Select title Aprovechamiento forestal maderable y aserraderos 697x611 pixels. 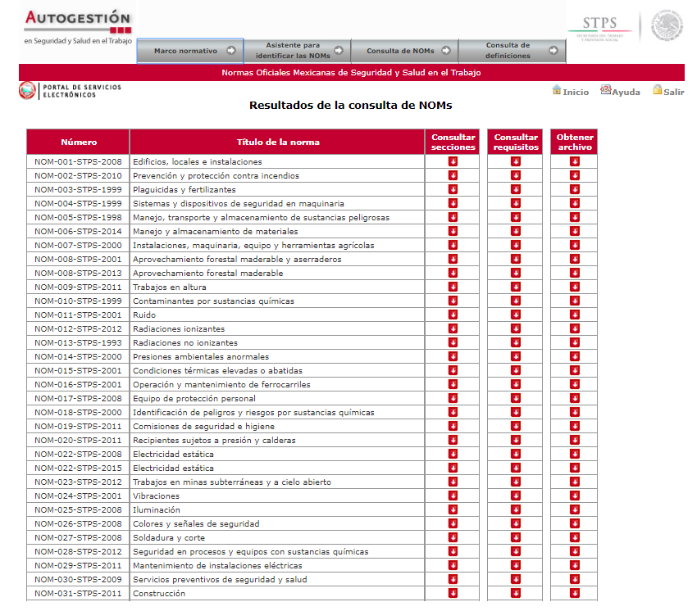pos(237,259)
